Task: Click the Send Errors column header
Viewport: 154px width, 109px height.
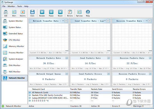Action: [117, 89]
